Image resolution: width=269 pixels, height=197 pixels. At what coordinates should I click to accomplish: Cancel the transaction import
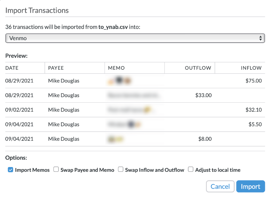click(220, 186)
